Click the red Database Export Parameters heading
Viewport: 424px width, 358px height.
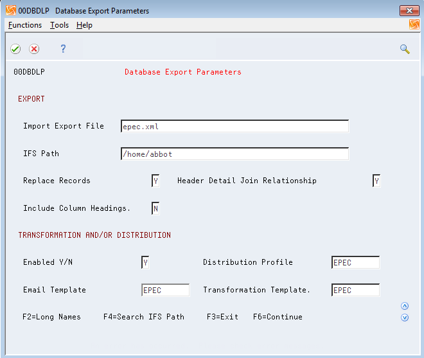point(183,72)
